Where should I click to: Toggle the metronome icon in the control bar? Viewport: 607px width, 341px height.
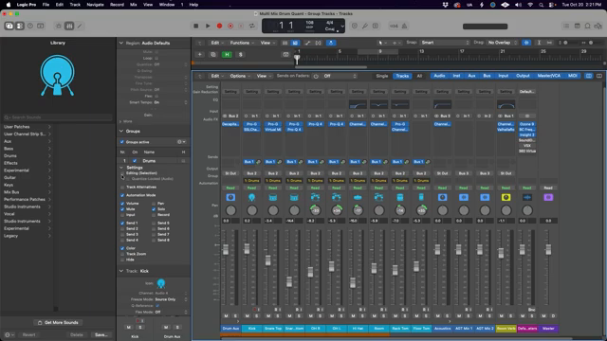click(x=404, y=26)
